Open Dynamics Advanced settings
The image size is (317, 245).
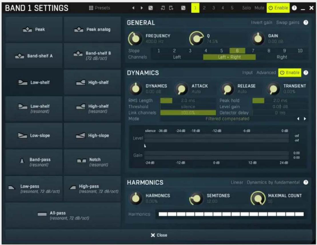[266, 73]
